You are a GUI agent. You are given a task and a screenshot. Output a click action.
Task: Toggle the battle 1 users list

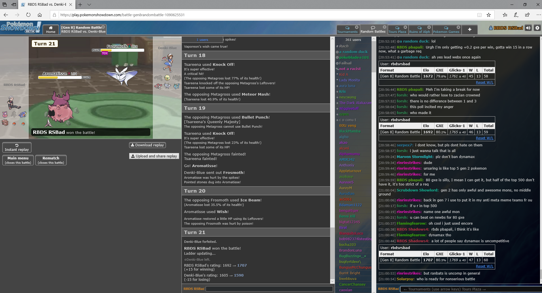click(202, 40)
